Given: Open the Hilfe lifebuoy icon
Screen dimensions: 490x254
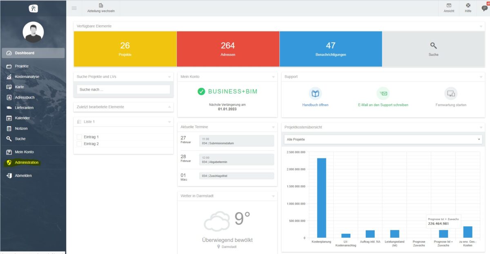Looking at the screenshot, I should point(468,5).
